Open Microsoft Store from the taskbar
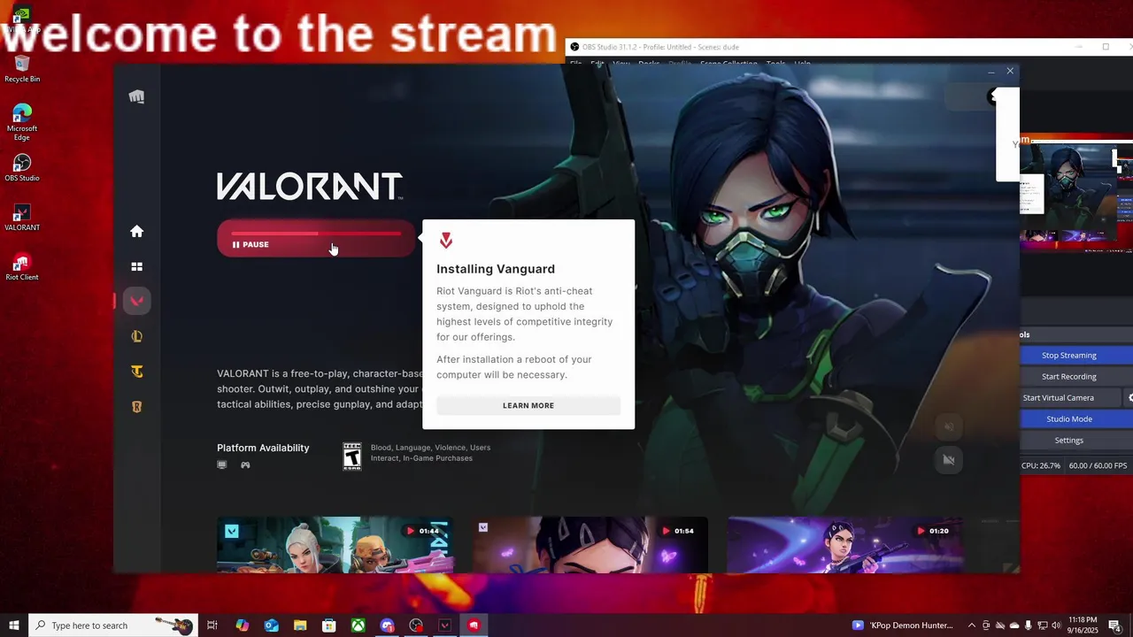The height and width of the screenshot is (637, 1133). 328,625
